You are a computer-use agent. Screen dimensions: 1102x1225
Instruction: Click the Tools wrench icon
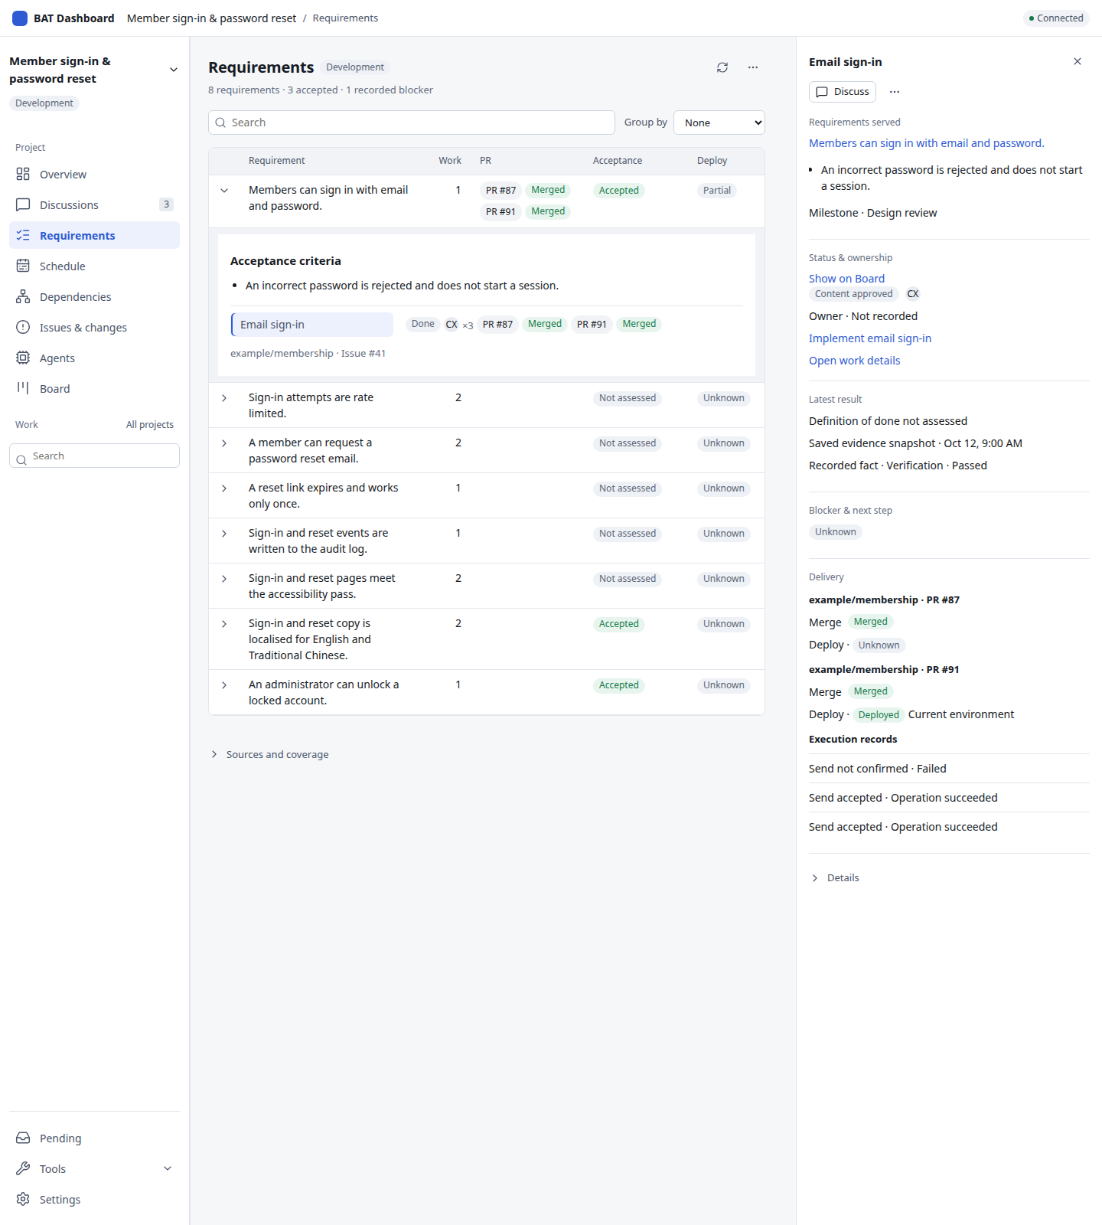23,1169
